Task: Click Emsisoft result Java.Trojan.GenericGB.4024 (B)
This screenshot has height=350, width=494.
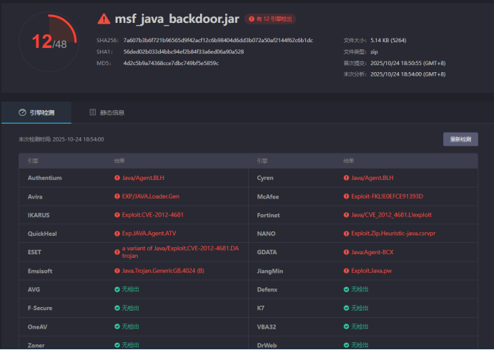Action: point(163,271)
